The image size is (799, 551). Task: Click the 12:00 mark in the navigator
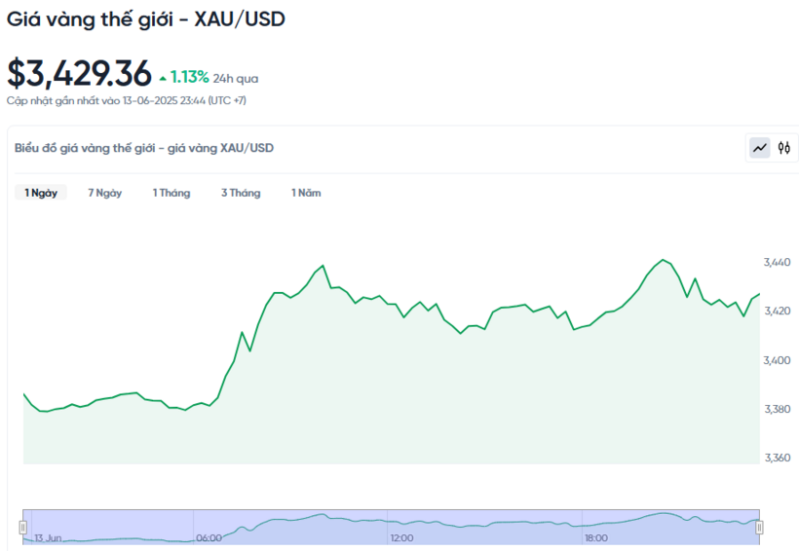click(401, 537)
